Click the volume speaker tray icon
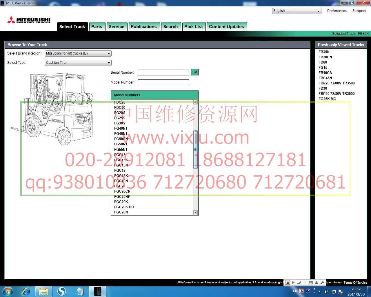This screenshot has width=371, height=297. (x=326, y=291)
